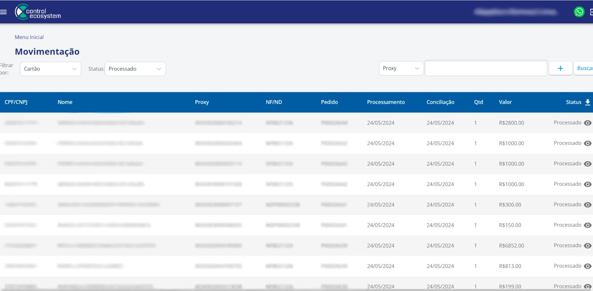View details of the R$813.00 row
Image resolution: width=593 pixels, height=291 pixels.
pyautogui.click(x=587, y=266)
